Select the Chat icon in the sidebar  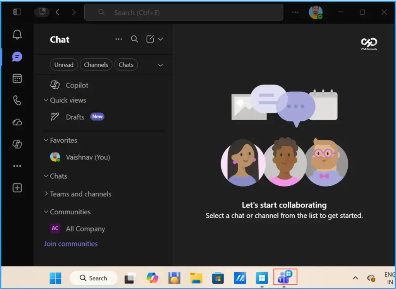[x=17, y=57]
